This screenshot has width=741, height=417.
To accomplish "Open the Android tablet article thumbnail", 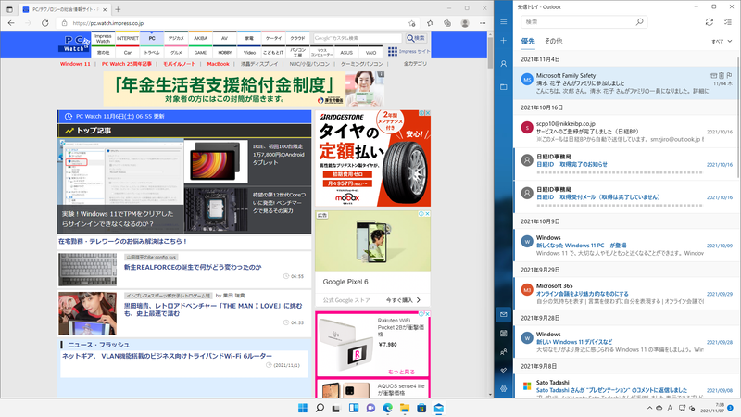I will click(217, 161).
